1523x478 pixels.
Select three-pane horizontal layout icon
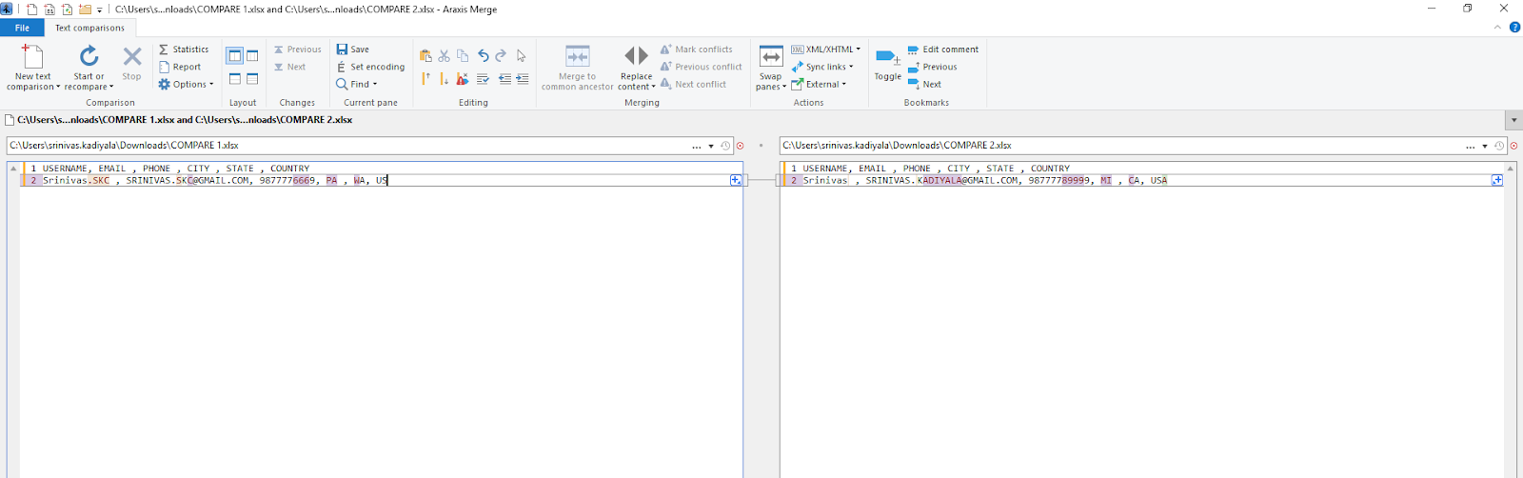point(252,79)
